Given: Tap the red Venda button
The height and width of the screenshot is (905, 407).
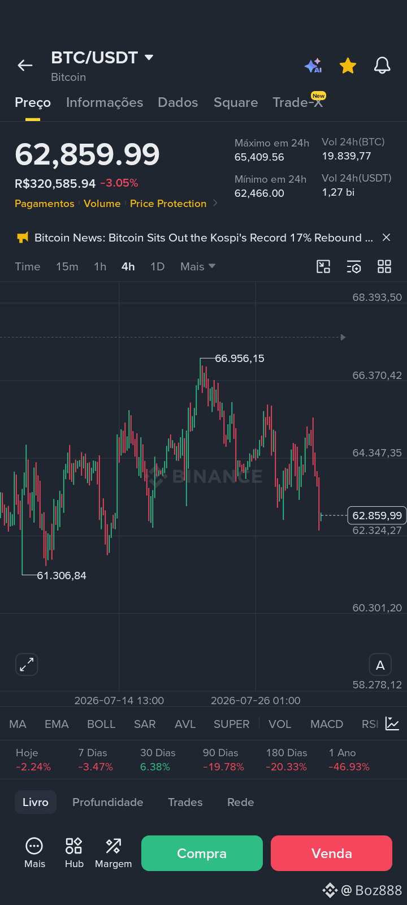Looking at the screenshot, I should click(x=331, y=853).
